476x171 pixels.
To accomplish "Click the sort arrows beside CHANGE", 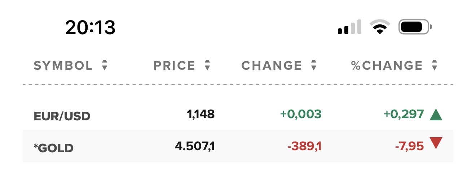I will click(314, 65).
